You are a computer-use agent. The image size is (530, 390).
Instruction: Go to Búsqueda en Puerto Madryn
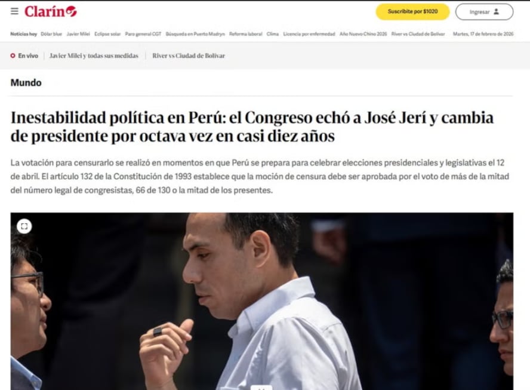pyautogui.click(x=195, y=34)
